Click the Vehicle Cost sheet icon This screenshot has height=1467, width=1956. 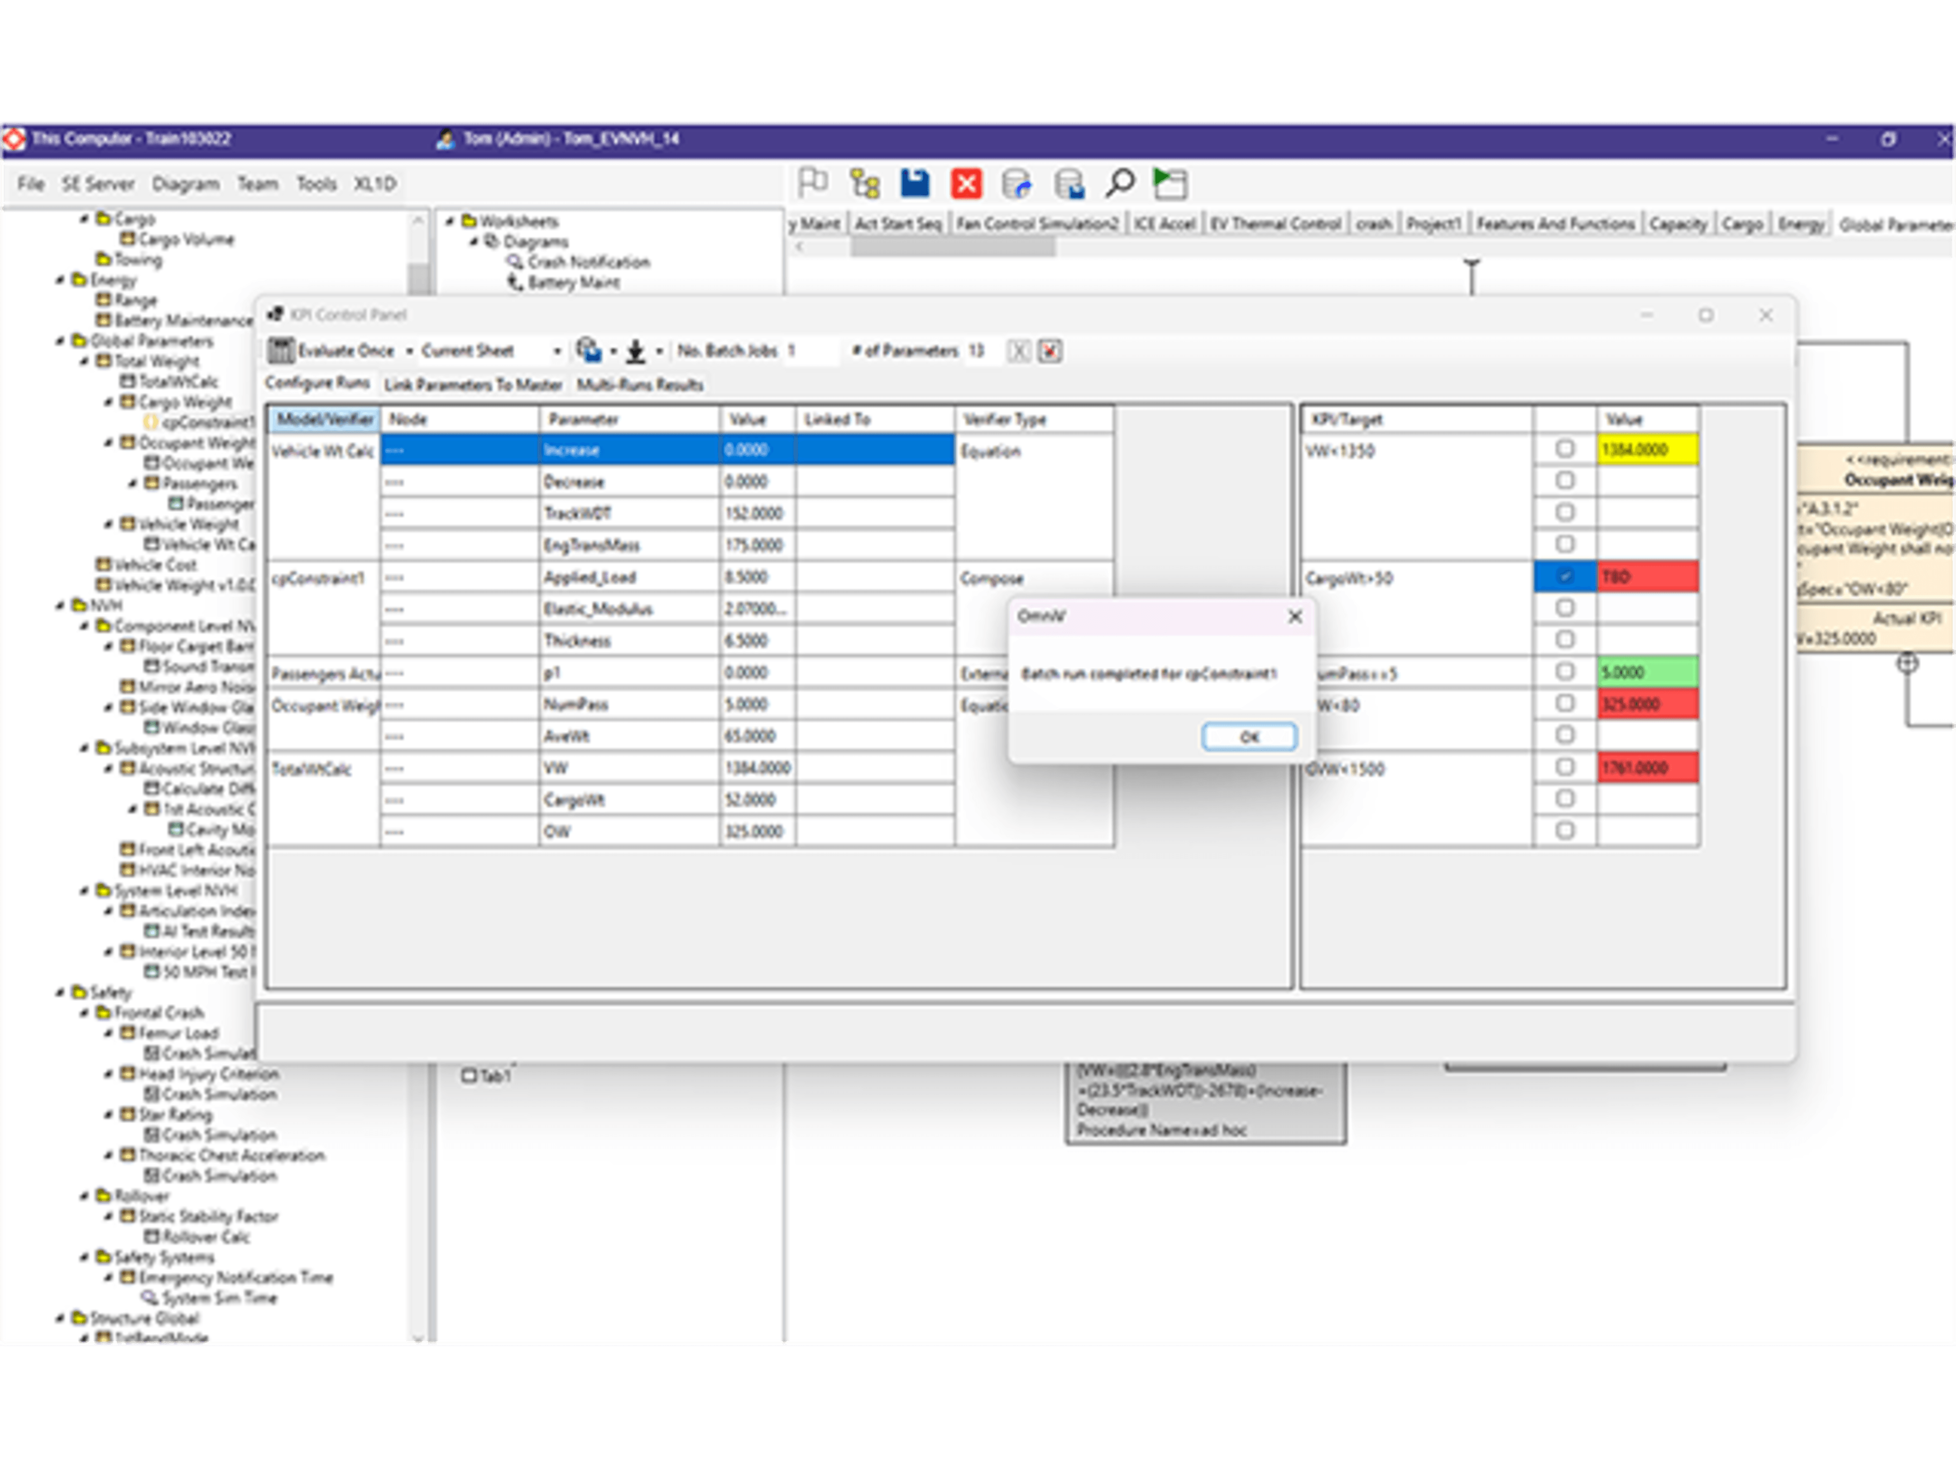(x=103, y=564)
